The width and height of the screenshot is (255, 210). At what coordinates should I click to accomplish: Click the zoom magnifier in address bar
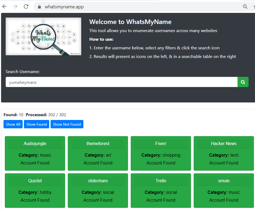[x=245, y=7]
